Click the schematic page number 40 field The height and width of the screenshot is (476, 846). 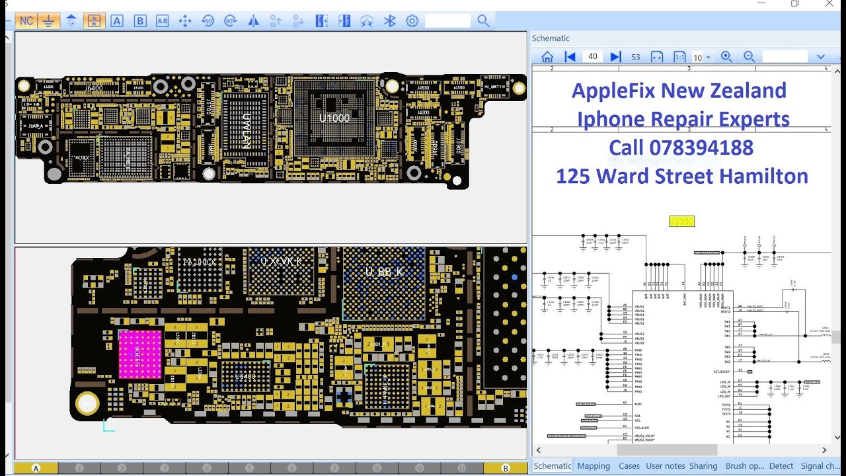pos(592,57)
